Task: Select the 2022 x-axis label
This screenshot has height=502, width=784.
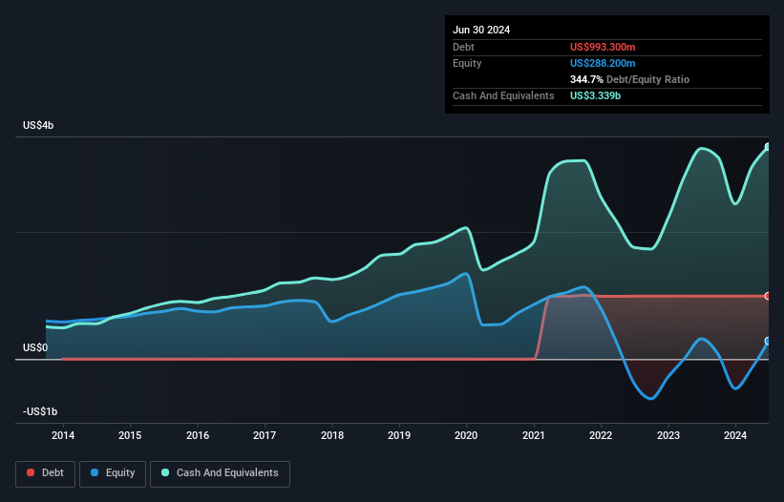Action: (601, 435)
